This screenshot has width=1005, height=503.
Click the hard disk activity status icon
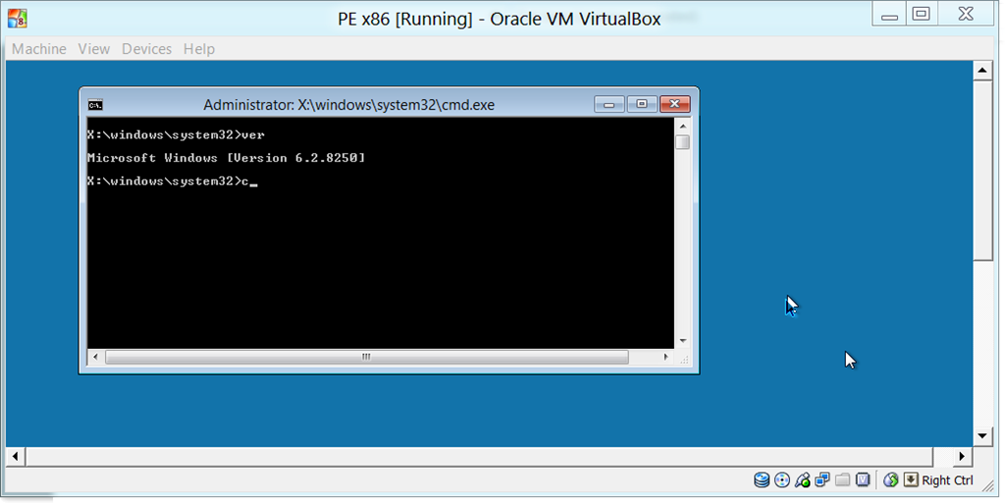tap(762, 480)
